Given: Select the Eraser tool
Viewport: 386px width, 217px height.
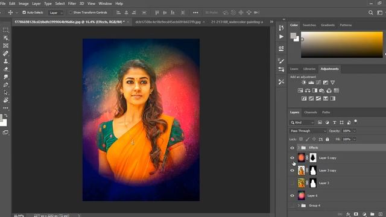Looking at the screenshot, I should click(5, 69).
